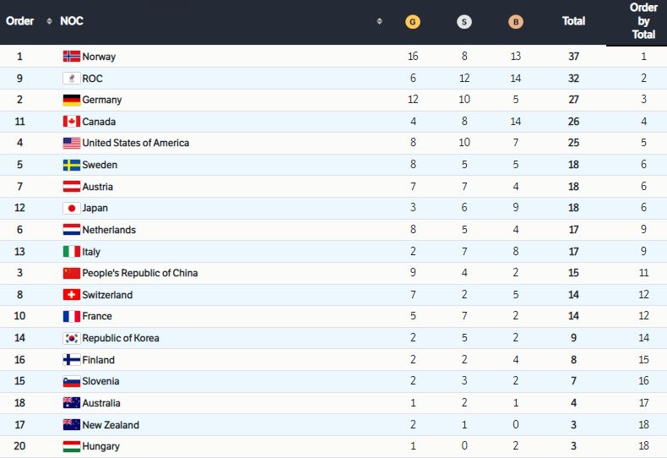This screenshot has width=667, height=458.
Task: Click the Australia flag icon
Action: (x=72, y=403)
